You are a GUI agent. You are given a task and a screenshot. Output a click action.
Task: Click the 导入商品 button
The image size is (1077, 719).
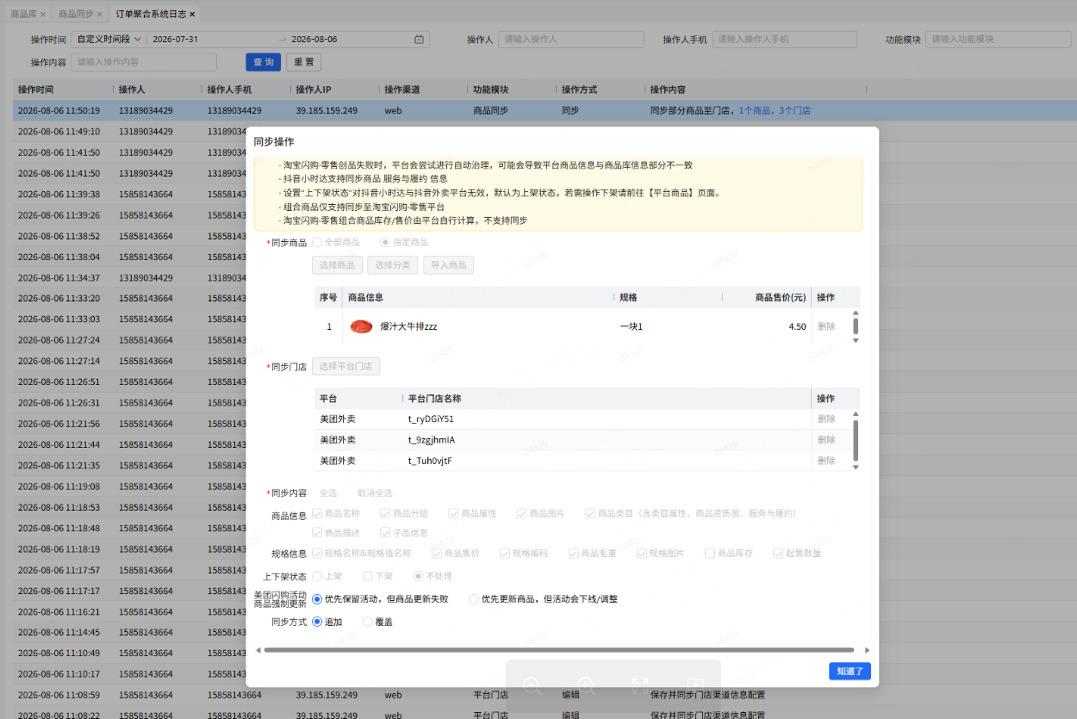point(448,265)
